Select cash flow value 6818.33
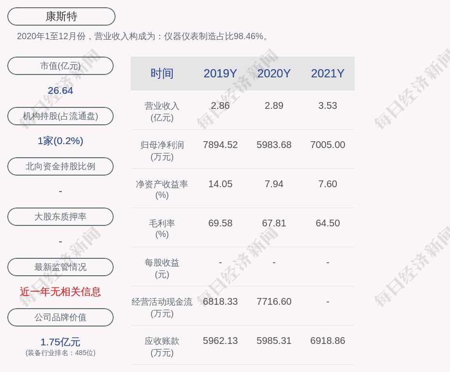Viewport: 450px width, 372px height. pos(220,301)
